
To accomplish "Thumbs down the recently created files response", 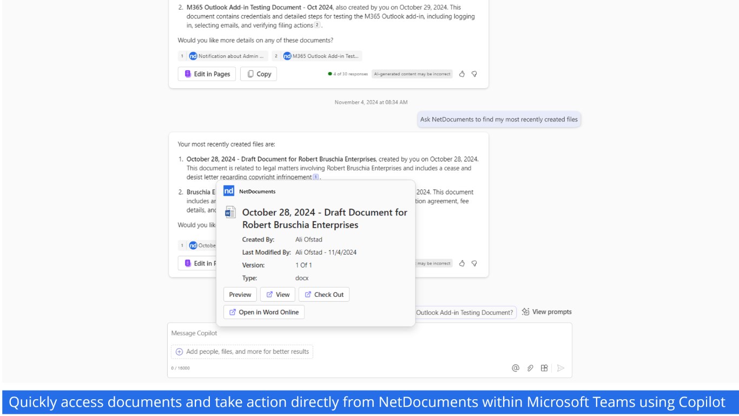I will [474, 263].
